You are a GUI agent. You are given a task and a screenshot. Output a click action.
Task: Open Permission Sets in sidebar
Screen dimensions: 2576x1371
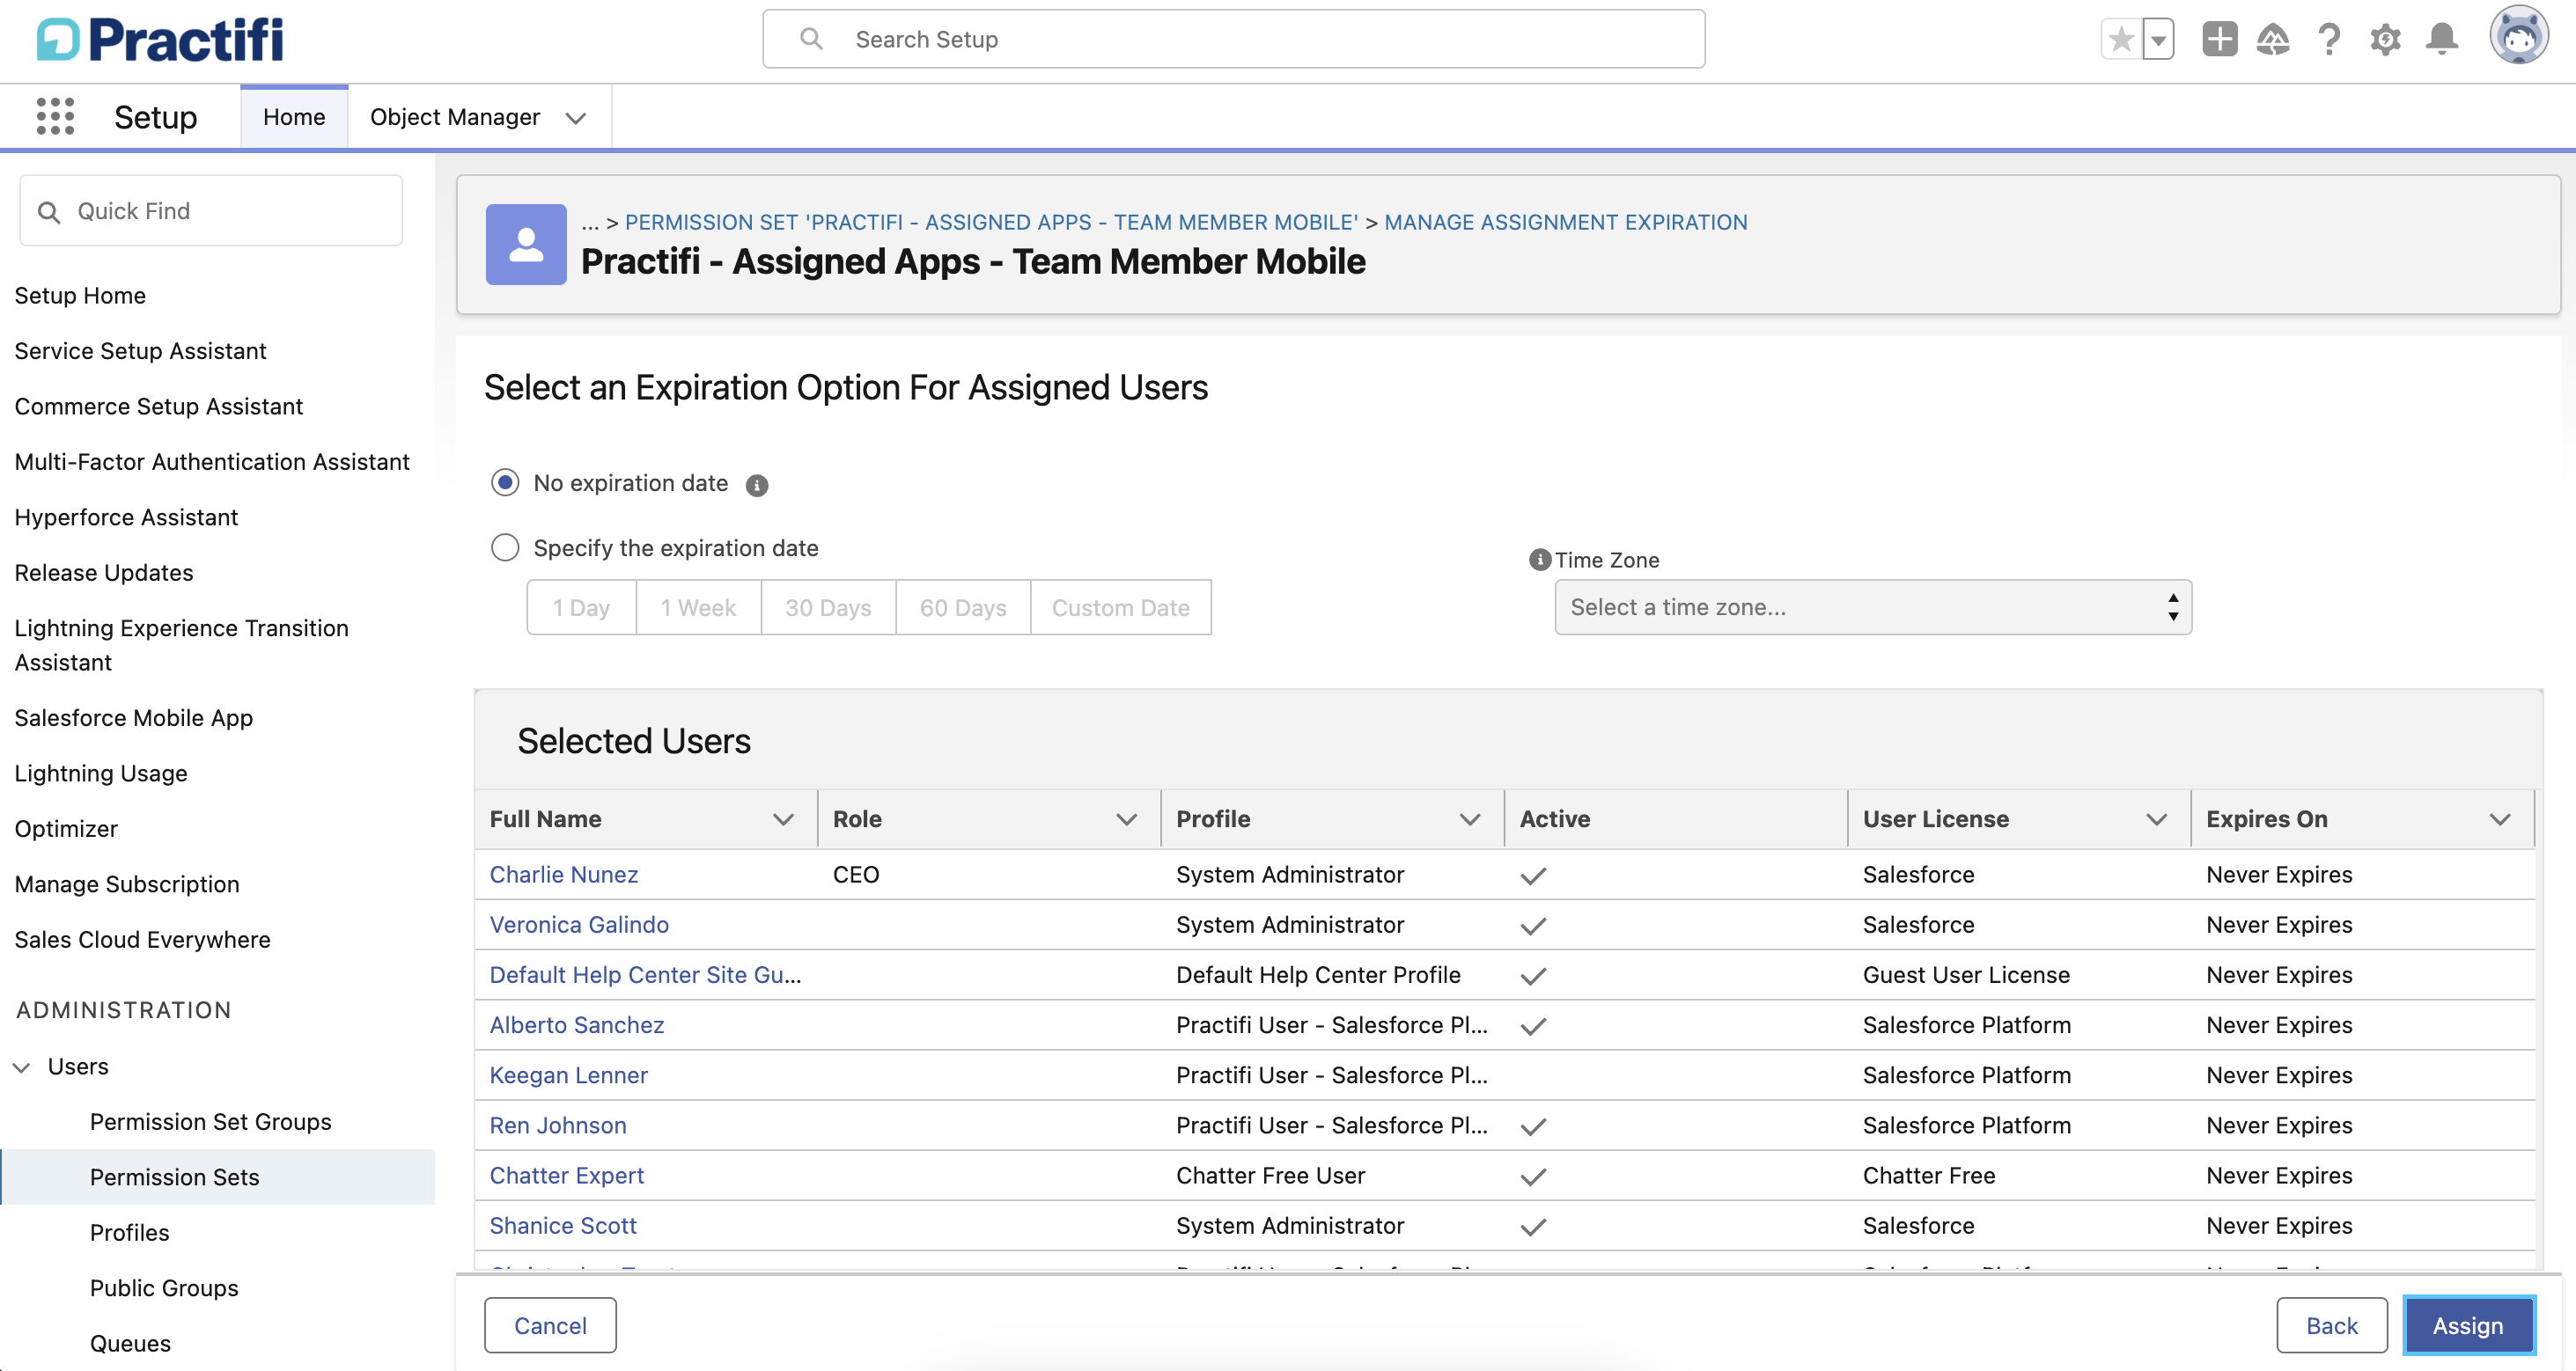[x=175, y=1177]
